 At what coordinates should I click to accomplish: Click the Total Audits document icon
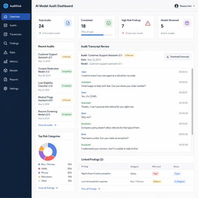pyautogui.click(x=68, y=23)
